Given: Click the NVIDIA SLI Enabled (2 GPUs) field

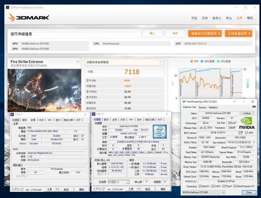Looking at the screenshot, I should (226, 181).
